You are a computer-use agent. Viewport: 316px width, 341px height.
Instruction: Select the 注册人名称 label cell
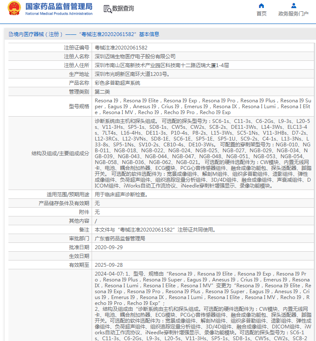pyautogui.click(x=50, y=57)
